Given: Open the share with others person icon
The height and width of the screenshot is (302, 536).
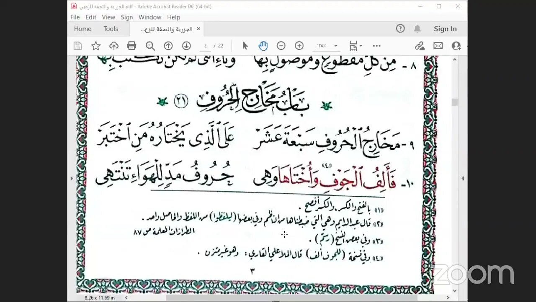Looking at the screenshot, I should pos(456,46).
